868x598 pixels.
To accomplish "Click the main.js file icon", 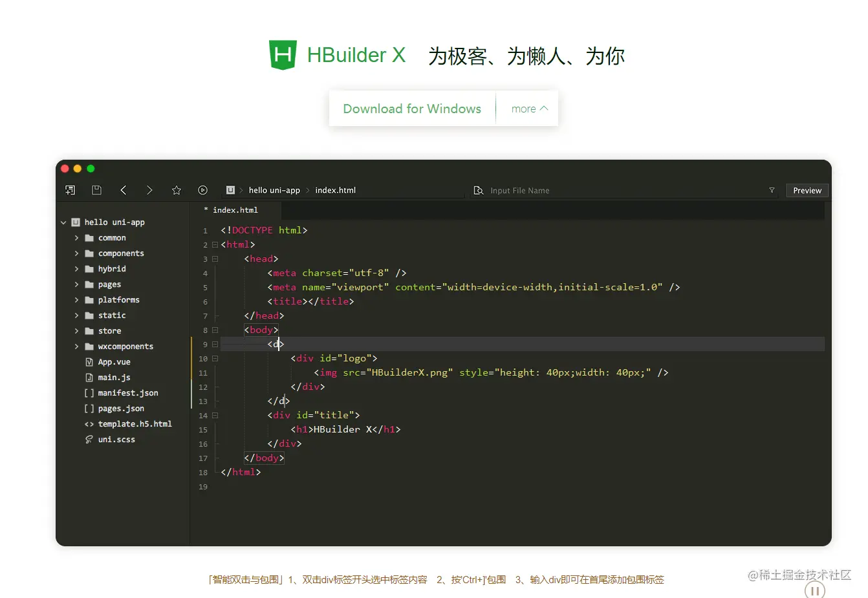I will coord(89,378).
